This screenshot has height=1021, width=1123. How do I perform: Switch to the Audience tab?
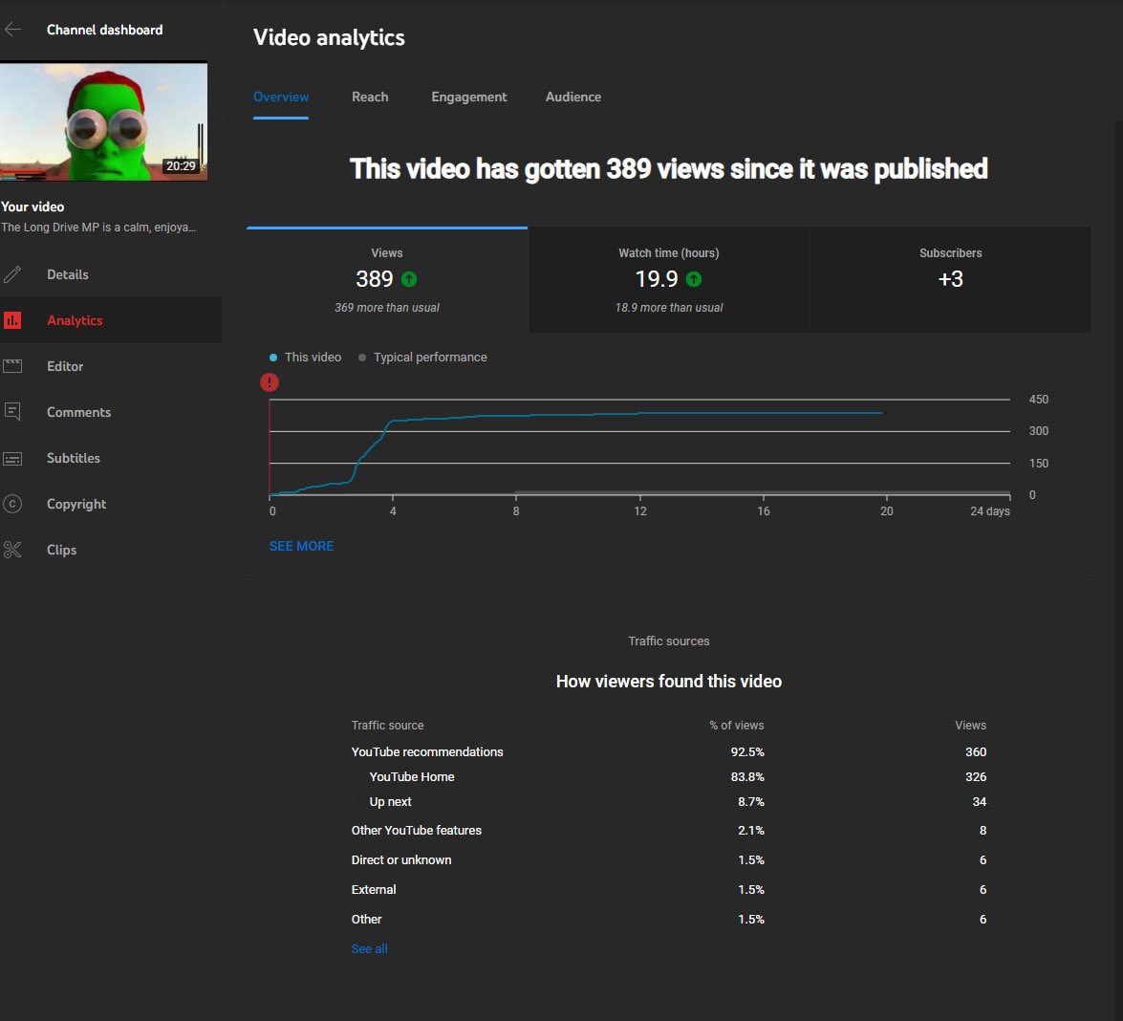tap(572, 97)
